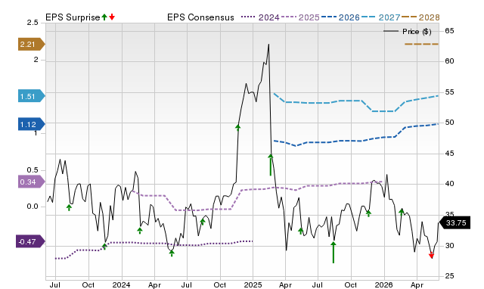484x289 pixels.
Task: Select the red negative surprise arrow near price 28
Action: (x=431, y=255)
